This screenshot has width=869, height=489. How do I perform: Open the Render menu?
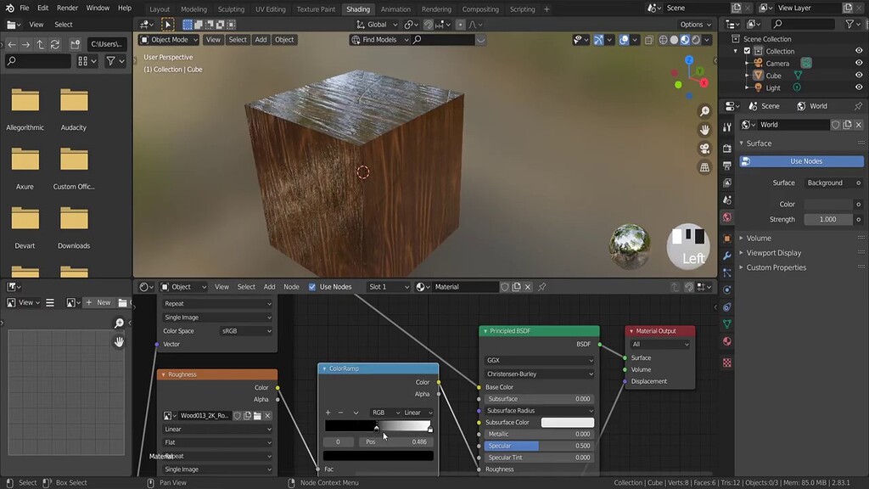68,8
